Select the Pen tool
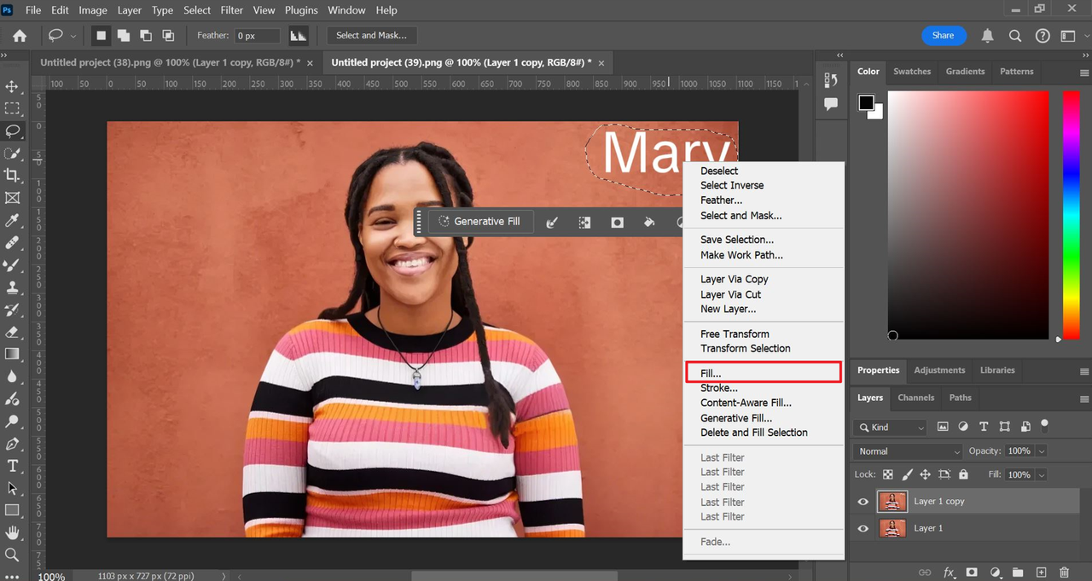1092x581 pixels. 12,444
